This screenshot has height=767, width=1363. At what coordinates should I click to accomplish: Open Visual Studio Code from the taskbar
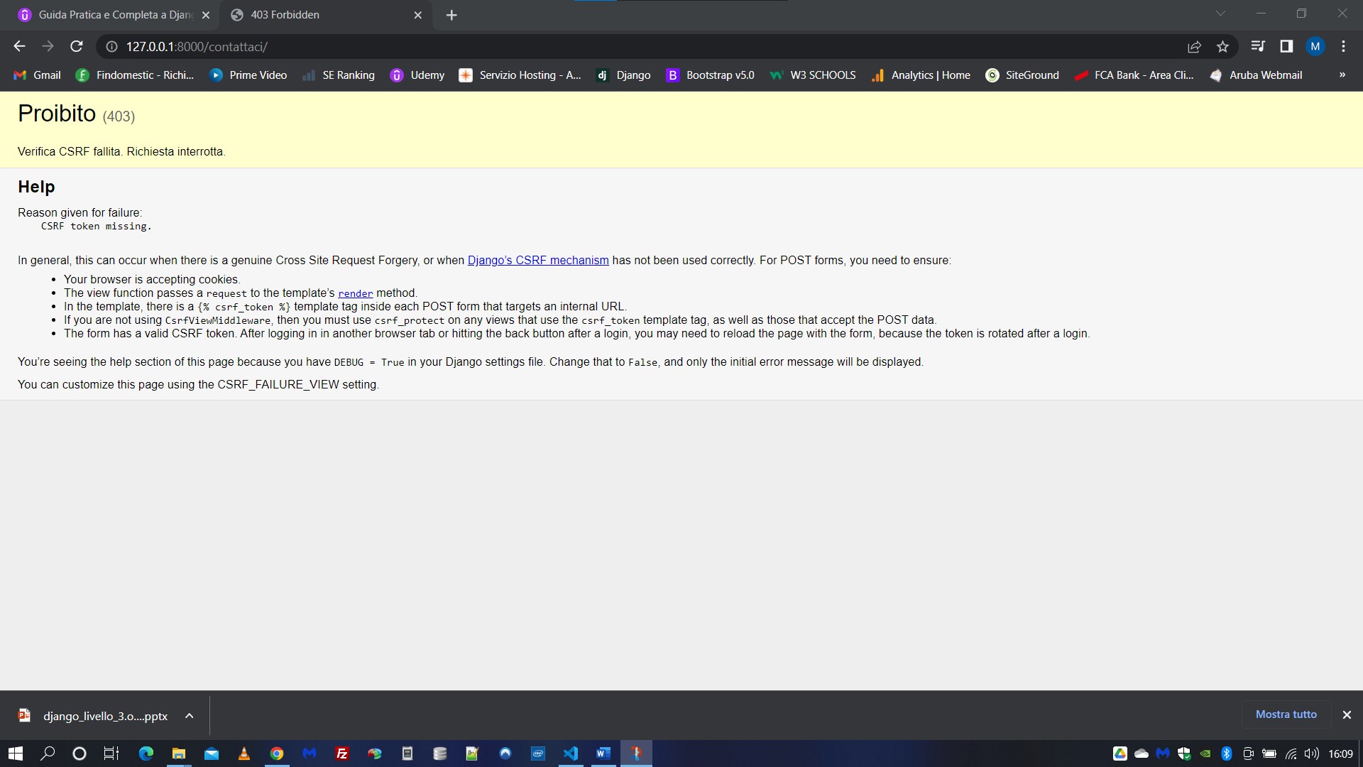571,754
